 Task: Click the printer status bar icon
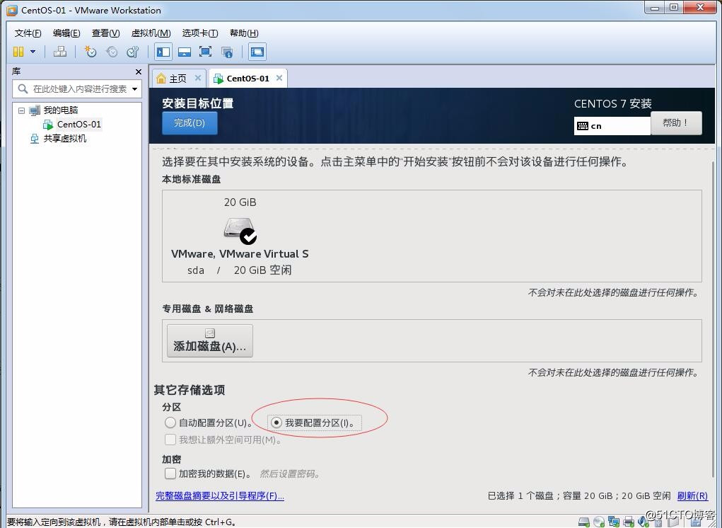[629, 522]
